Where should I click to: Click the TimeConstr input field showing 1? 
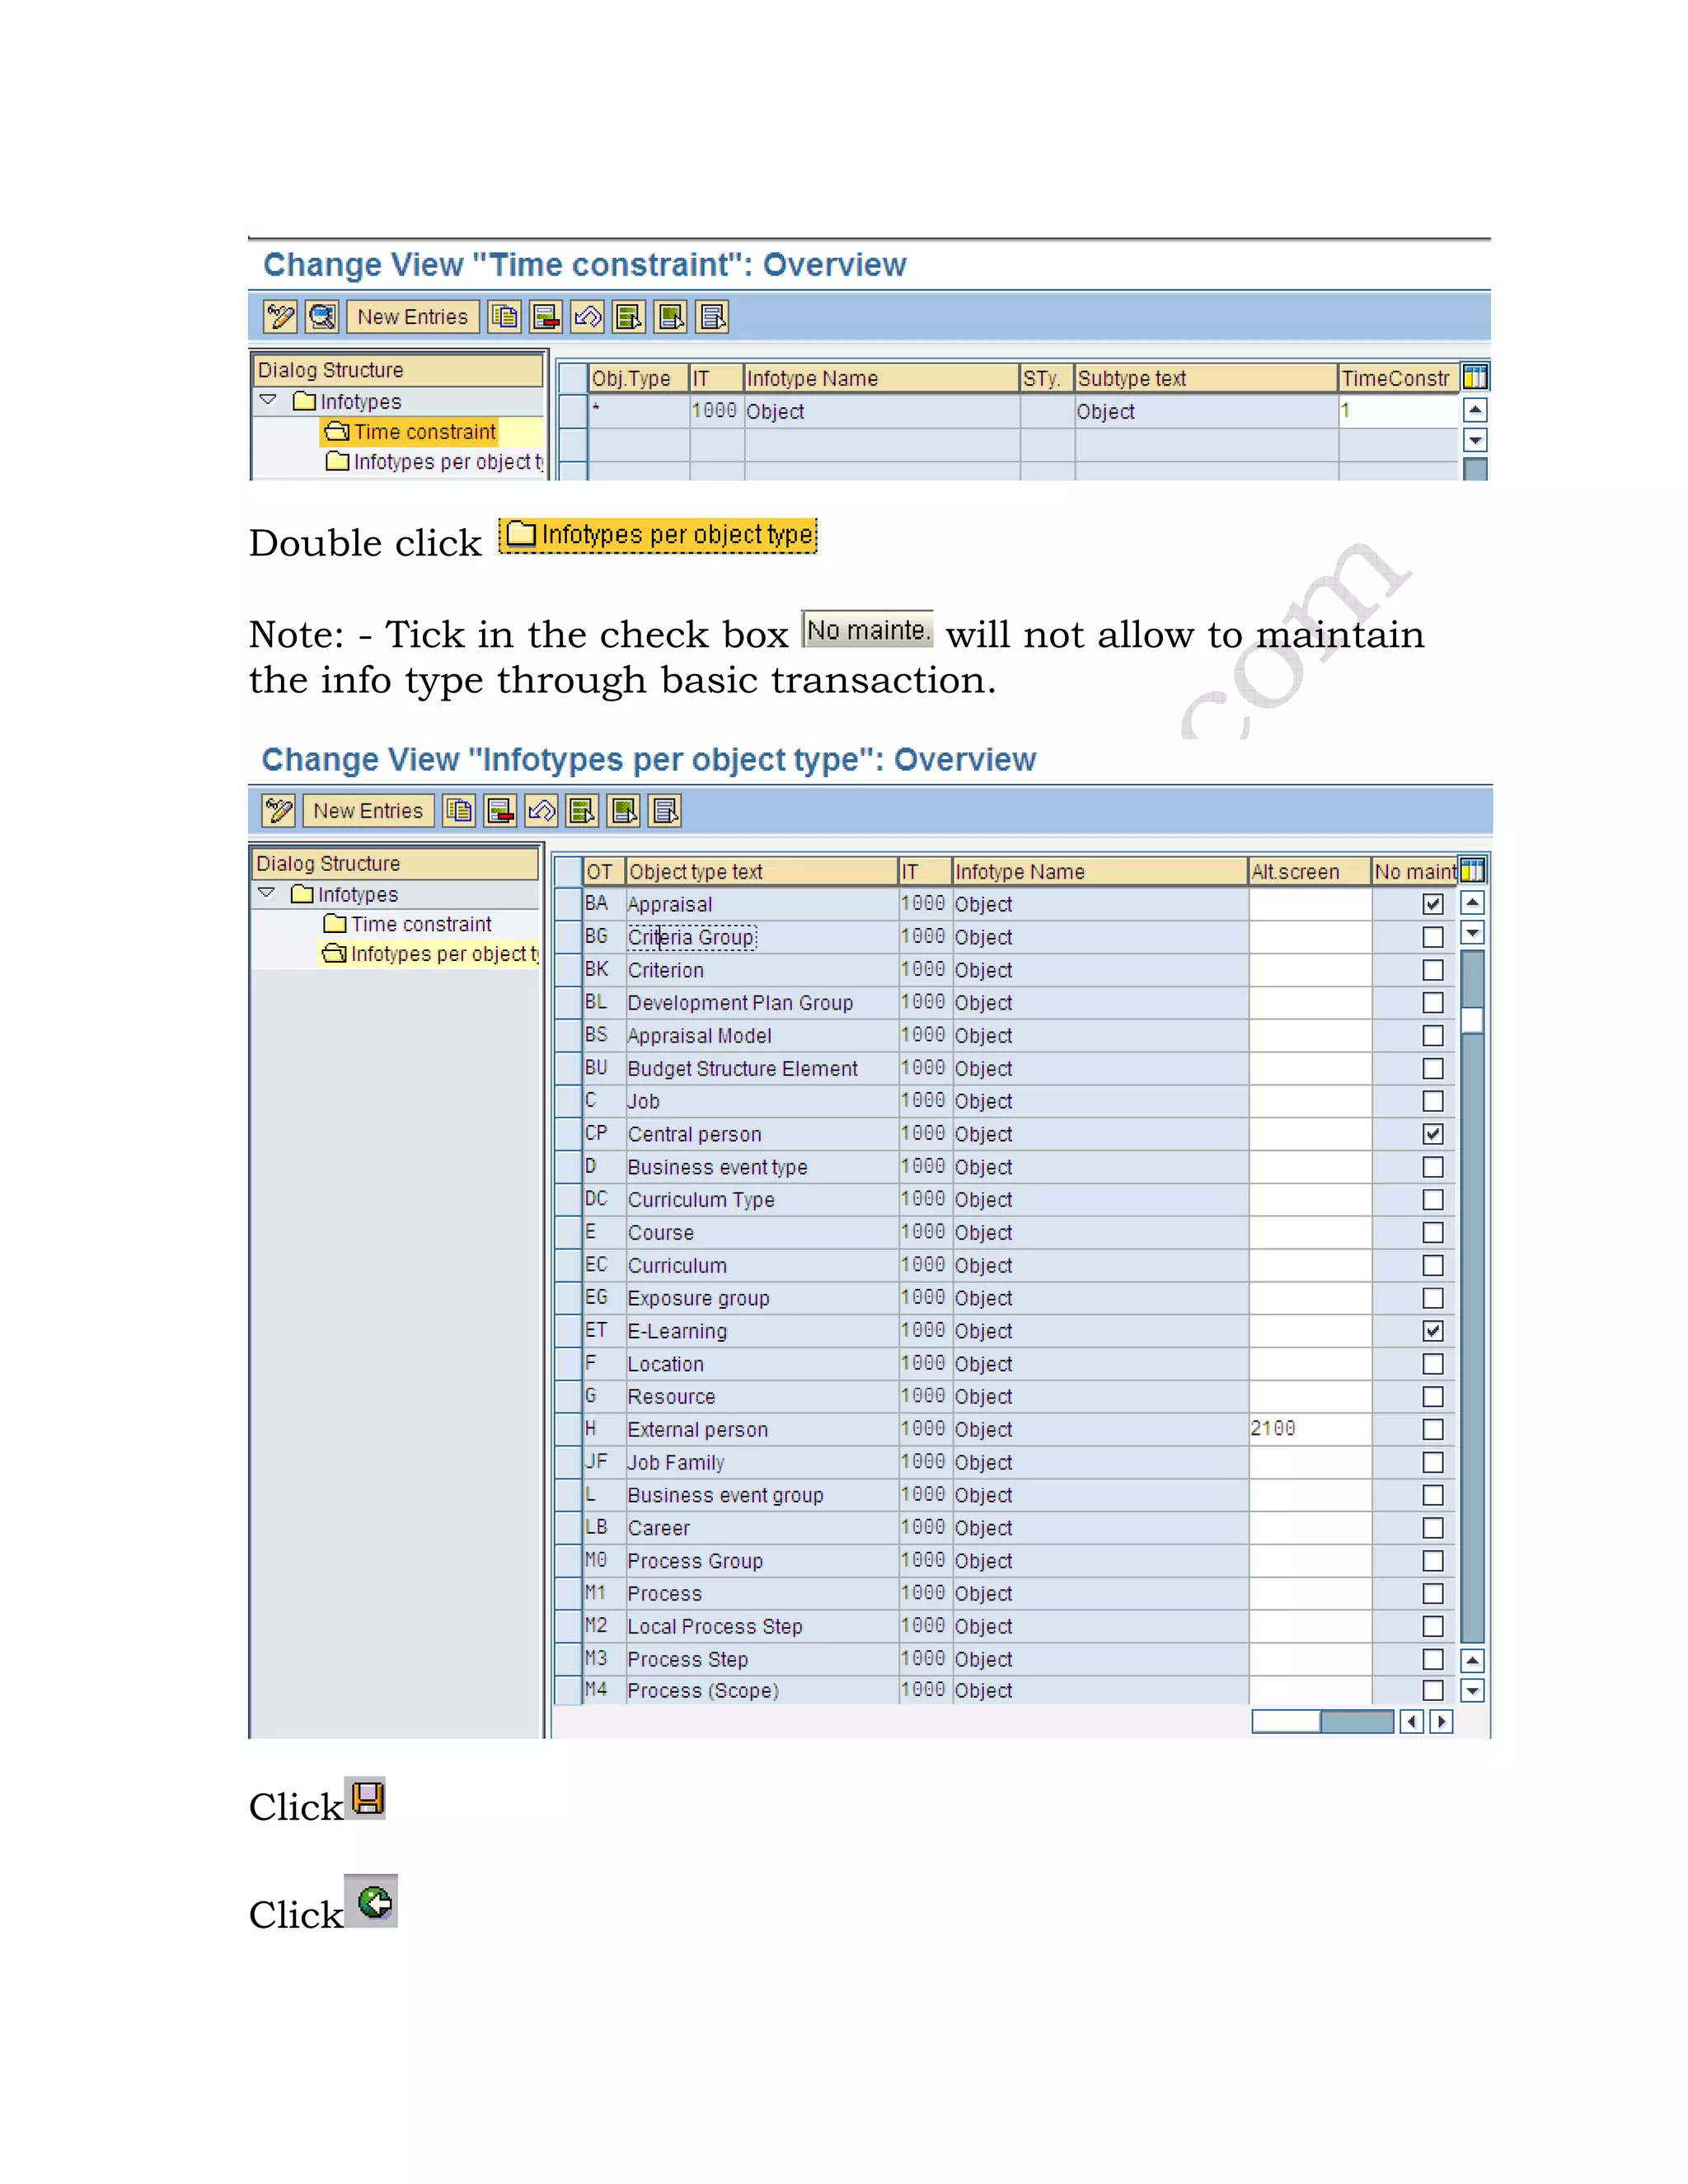(x=1398, y=411)
